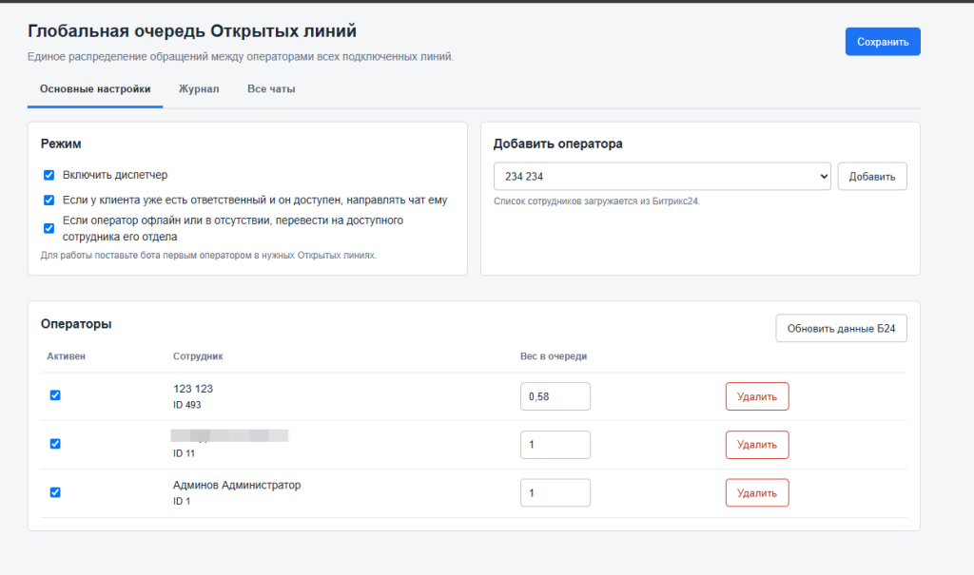The height and width of the screenshot is (575, 974).
Task: Uncheck the route to existing responsible option
Action: 49,200
